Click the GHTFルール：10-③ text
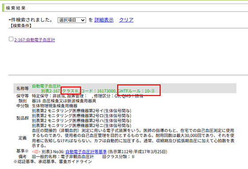This screenshot has width=248, height=169. pos(136,91)
